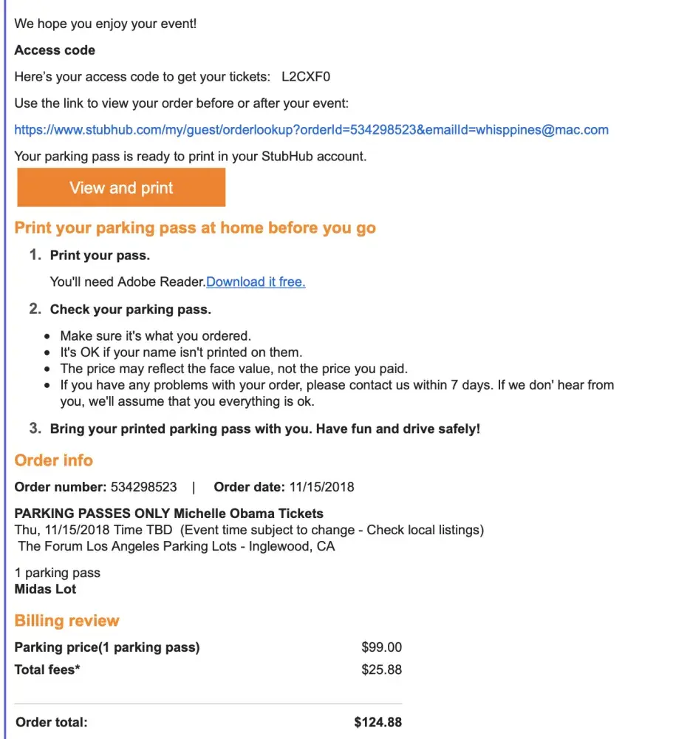Click the order date 11/15/2018

[321, 487]
